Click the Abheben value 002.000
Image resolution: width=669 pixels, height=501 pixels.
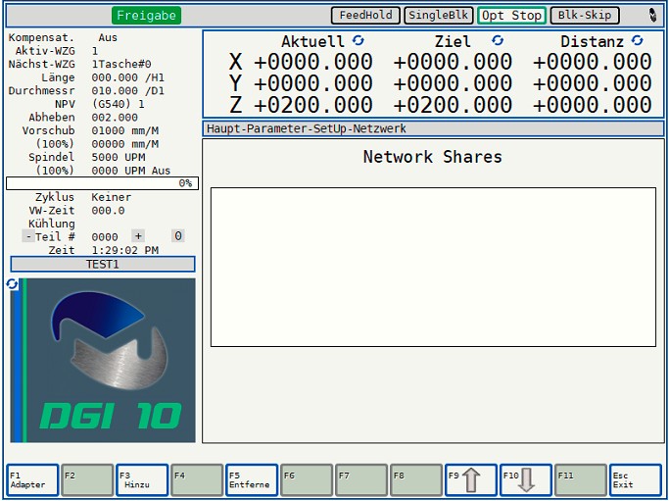pyautogui.click(x=115, y=118)
